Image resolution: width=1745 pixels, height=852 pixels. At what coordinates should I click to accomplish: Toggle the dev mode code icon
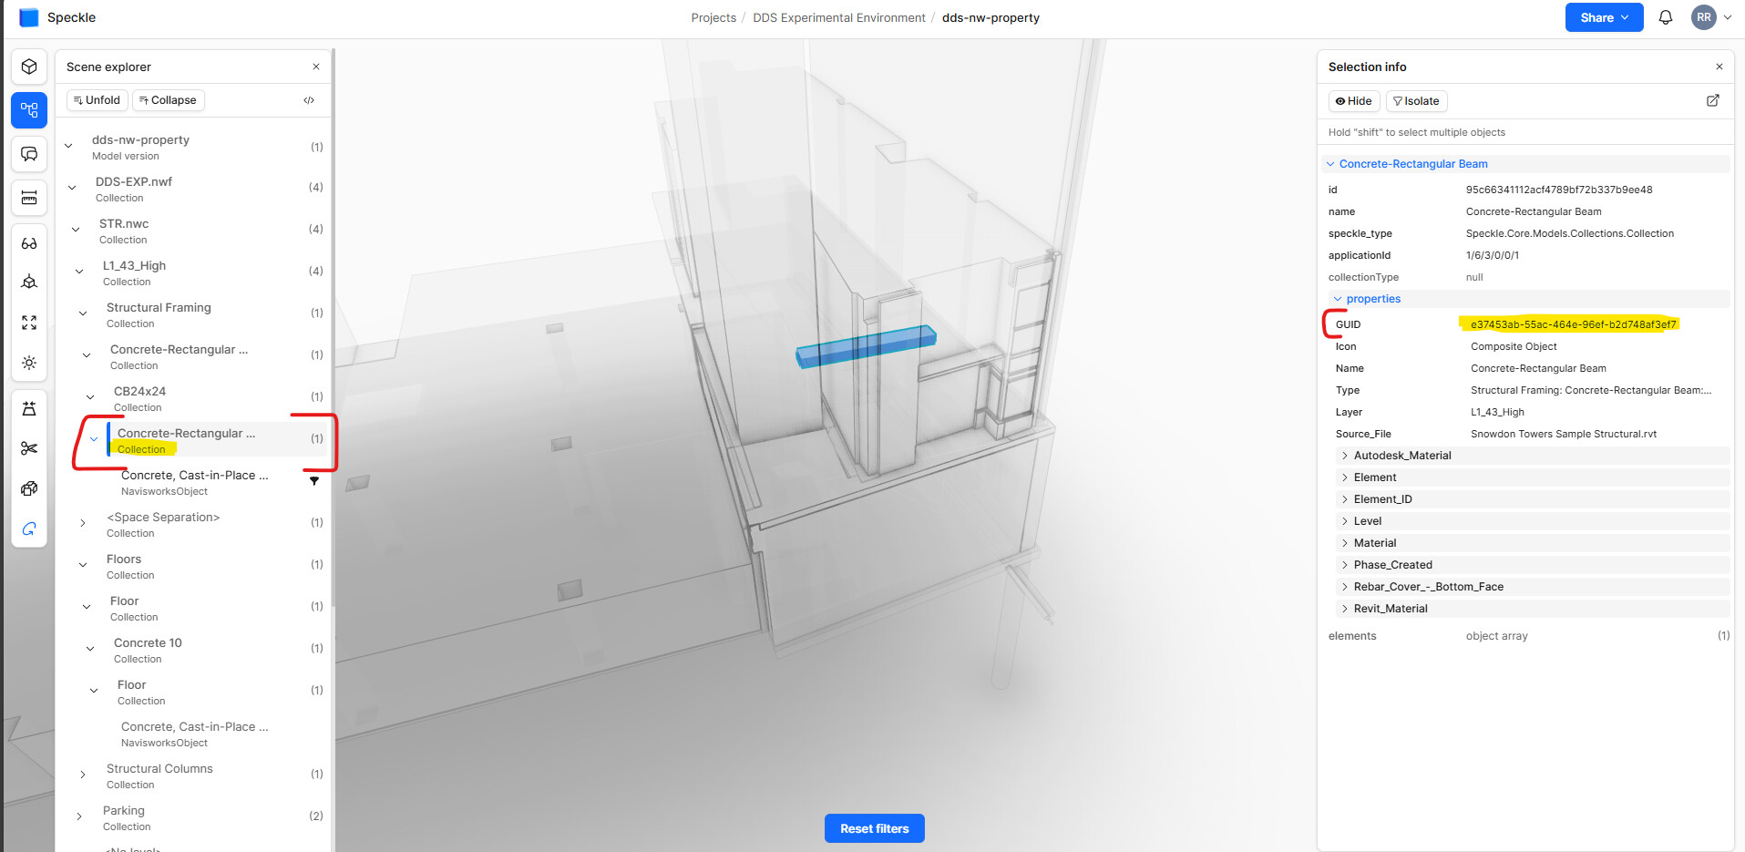coord(309,100)
